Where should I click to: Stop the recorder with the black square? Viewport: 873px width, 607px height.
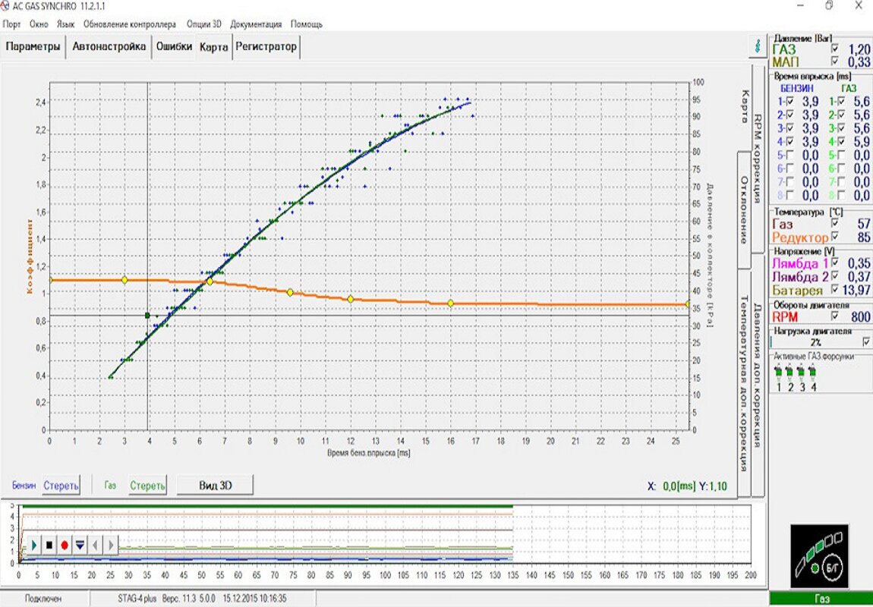(x=49, y=544)
